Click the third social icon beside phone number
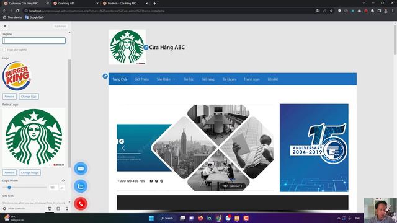The image size is (397, 223). coord(161,181)
